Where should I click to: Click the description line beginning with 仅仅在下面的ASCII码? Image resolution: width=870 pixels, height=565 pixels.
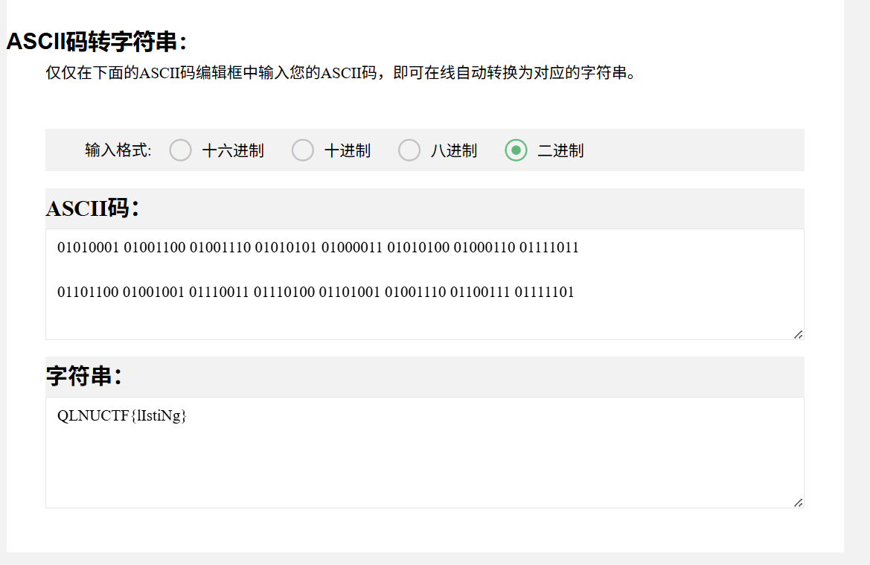(x=341, y=73)
